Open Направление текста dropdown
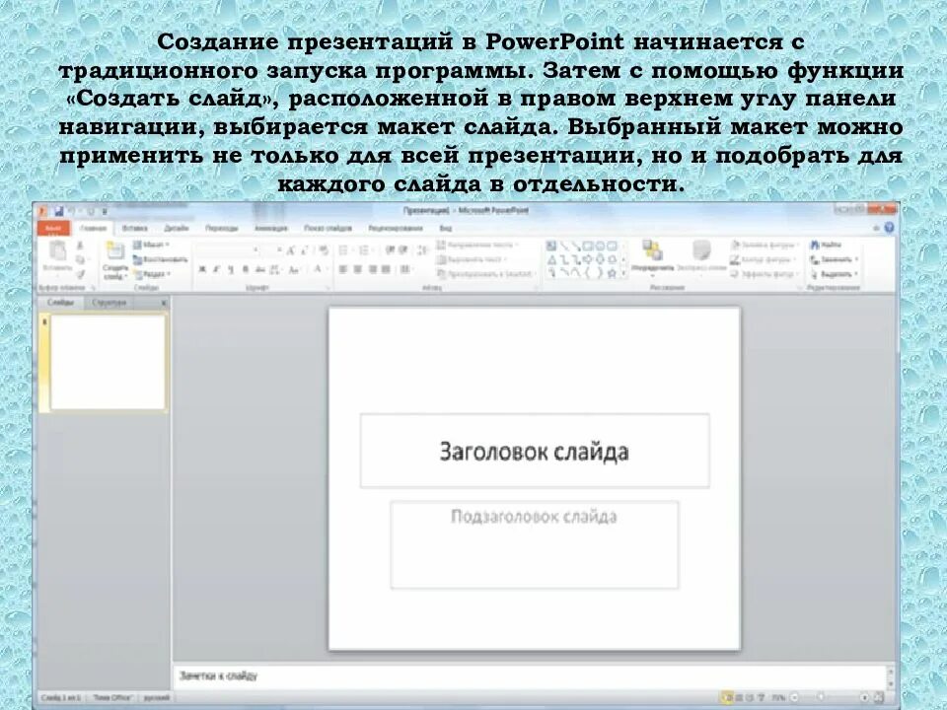The image size is (947, 710). pos(478,246)
